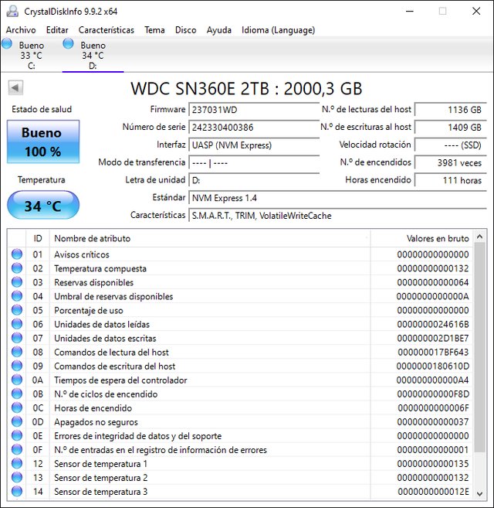
Task: Select the C: drive tab at 33 °C
Action: (x=32, y=55)
